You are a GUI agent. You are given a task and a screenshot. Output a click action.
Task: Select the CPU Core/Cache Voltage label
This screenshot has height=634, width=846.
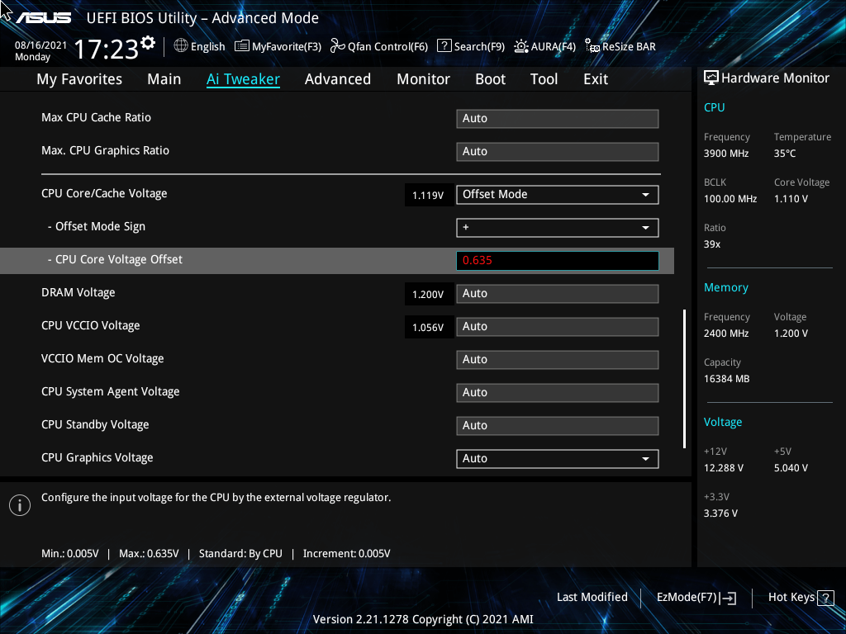pos(104,193)
